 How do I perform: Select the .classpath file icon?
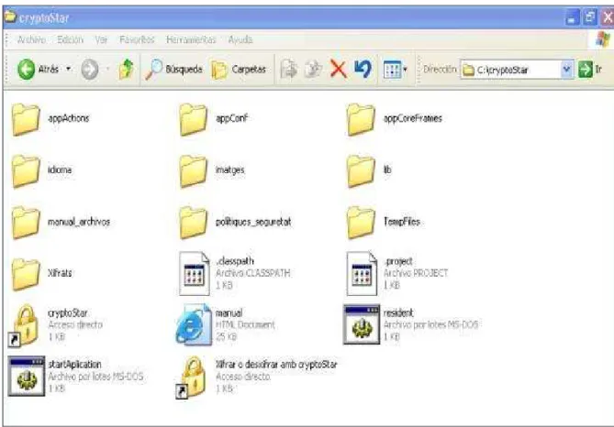click(195, 273)
